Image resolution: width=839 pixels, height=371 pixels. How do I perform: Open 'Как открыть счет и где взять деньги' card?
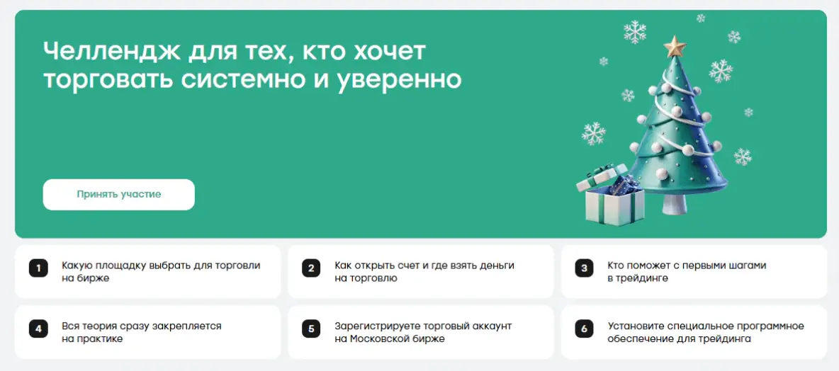(x=421, y=272)
